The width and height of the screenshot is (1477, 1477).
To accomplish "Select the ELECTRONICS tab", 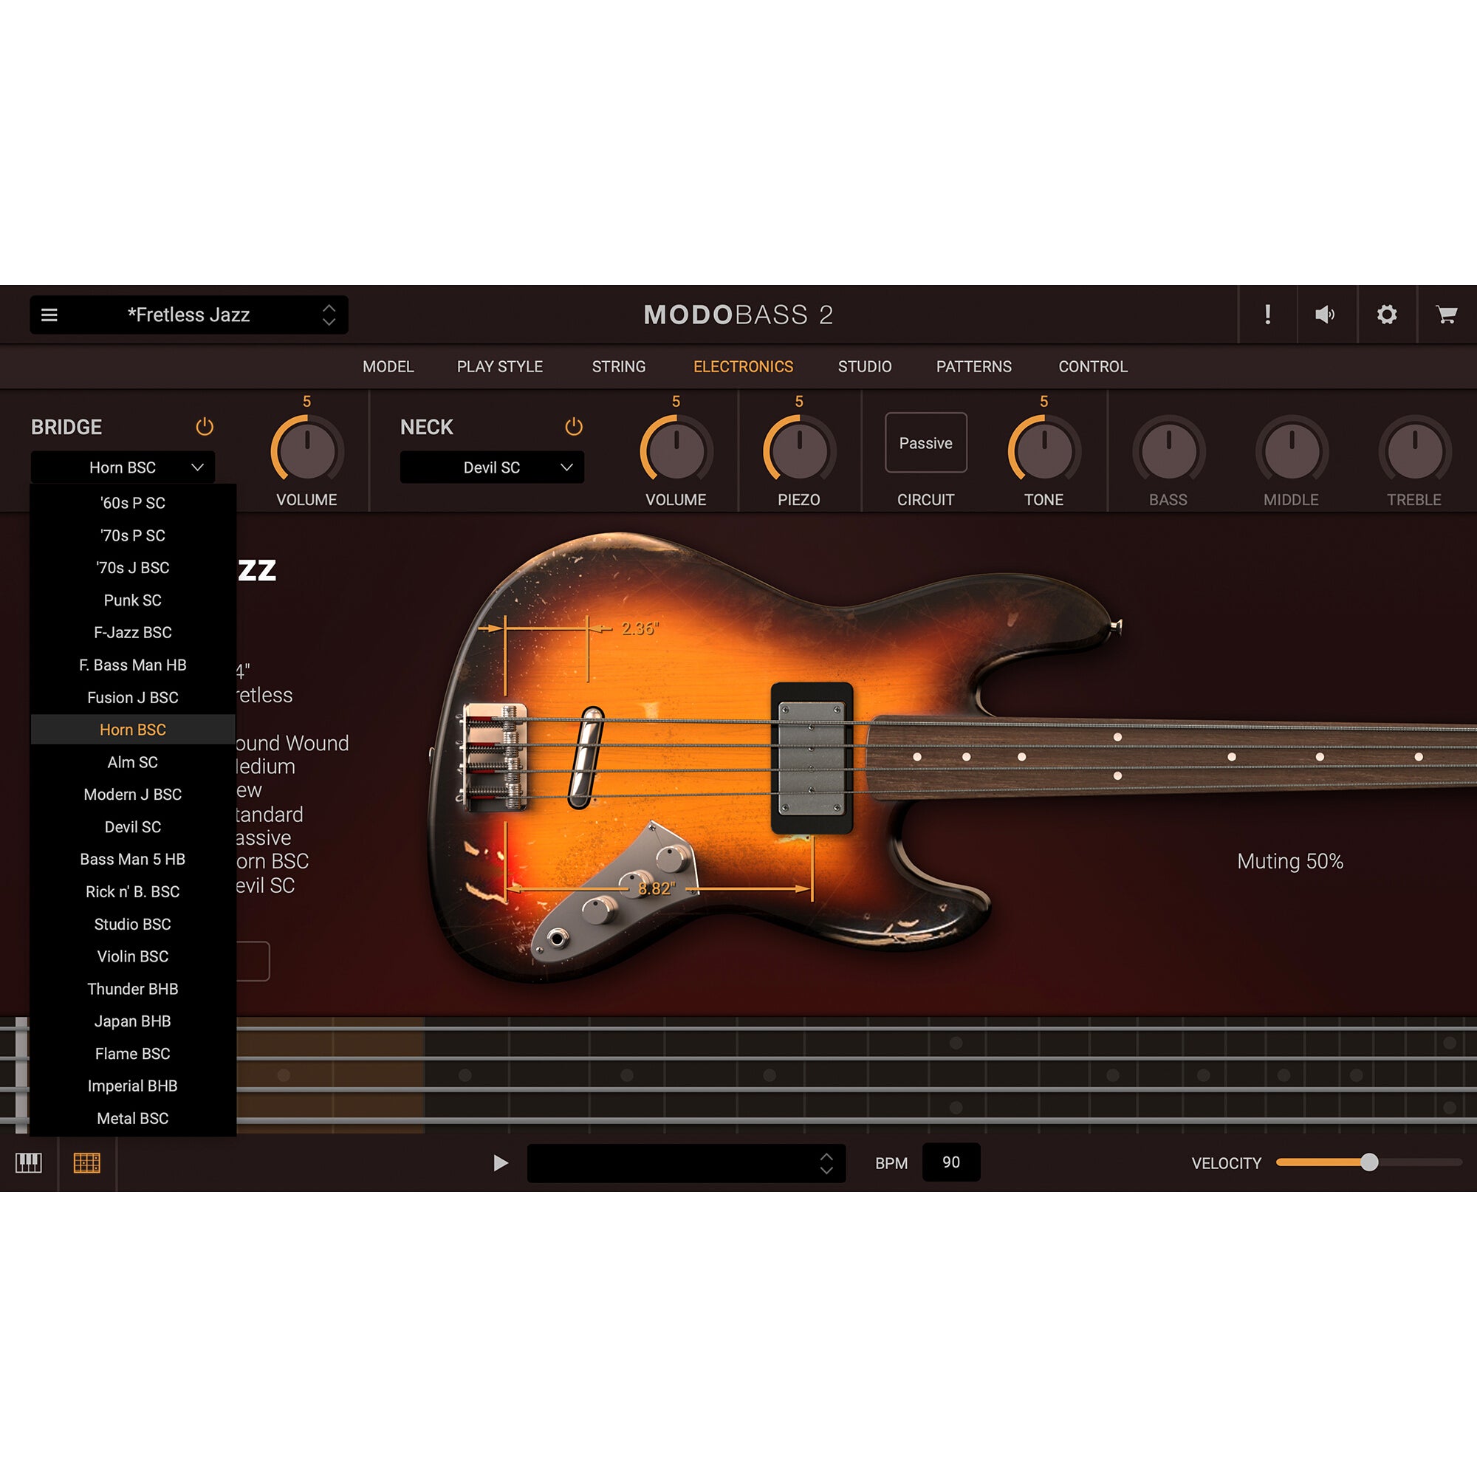I will coord(743,366).
